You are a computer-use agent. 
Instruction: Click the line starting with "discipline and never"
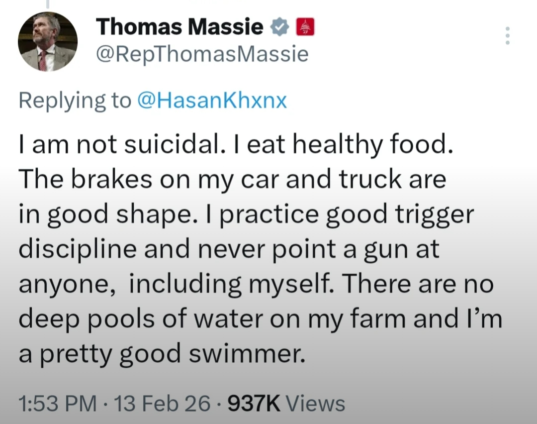229,249
